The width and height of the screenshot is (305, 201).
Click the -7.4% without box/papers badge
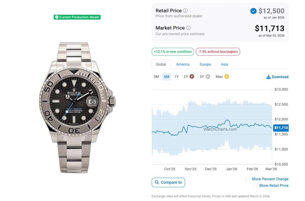click(218, 52)
